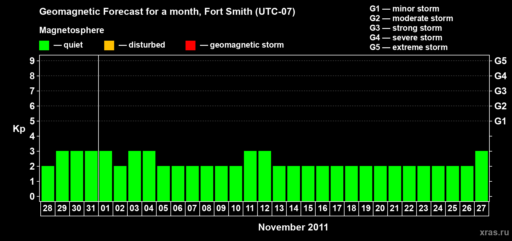
Task: Click the G2 right-axis label
Action: click(501, 106)
